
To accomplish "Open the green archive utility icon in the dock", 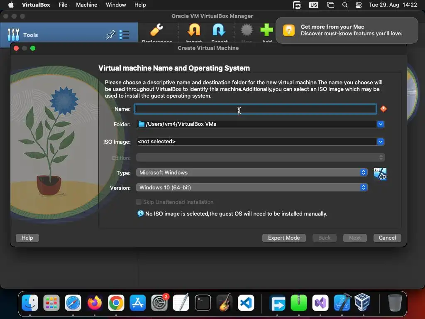I will click(299, 303).
